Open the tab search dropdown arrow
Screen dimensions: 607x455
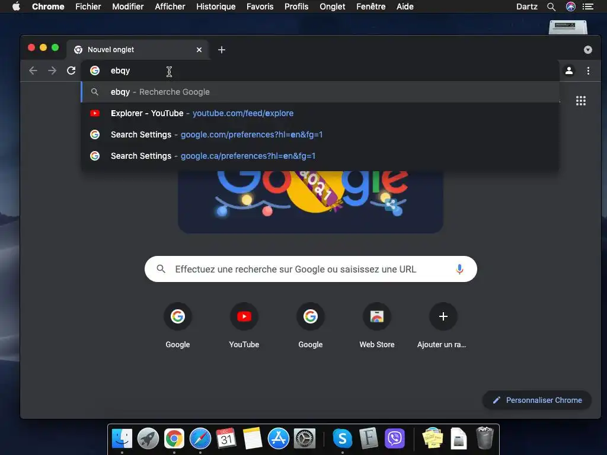(x=587, y=50)
